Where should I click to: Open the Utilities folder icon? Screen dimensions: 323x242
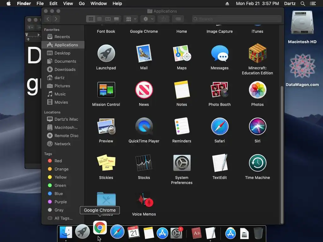pyautogui.click(x=106, y=199)
